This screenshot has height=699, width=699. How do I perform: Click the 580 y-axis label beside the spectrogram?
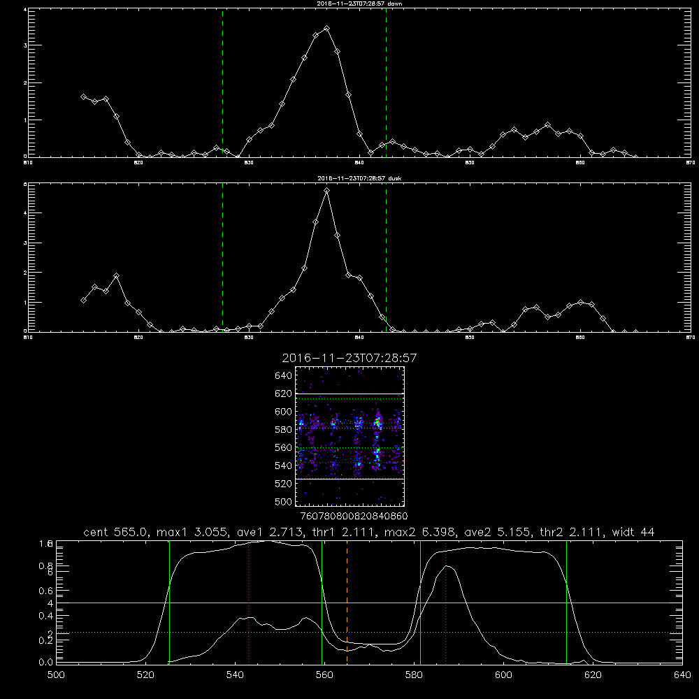pos(283,430)
